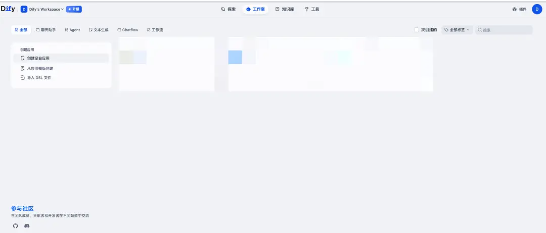
Task: Click the 参与社区 heading text
Action: pos(22,209)
